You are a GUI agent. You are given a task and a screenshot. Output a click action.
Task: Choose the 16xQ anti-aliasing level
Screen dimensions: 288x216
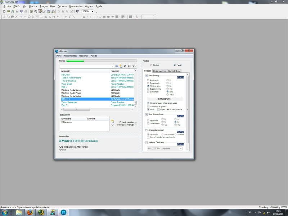pos(167,95)
